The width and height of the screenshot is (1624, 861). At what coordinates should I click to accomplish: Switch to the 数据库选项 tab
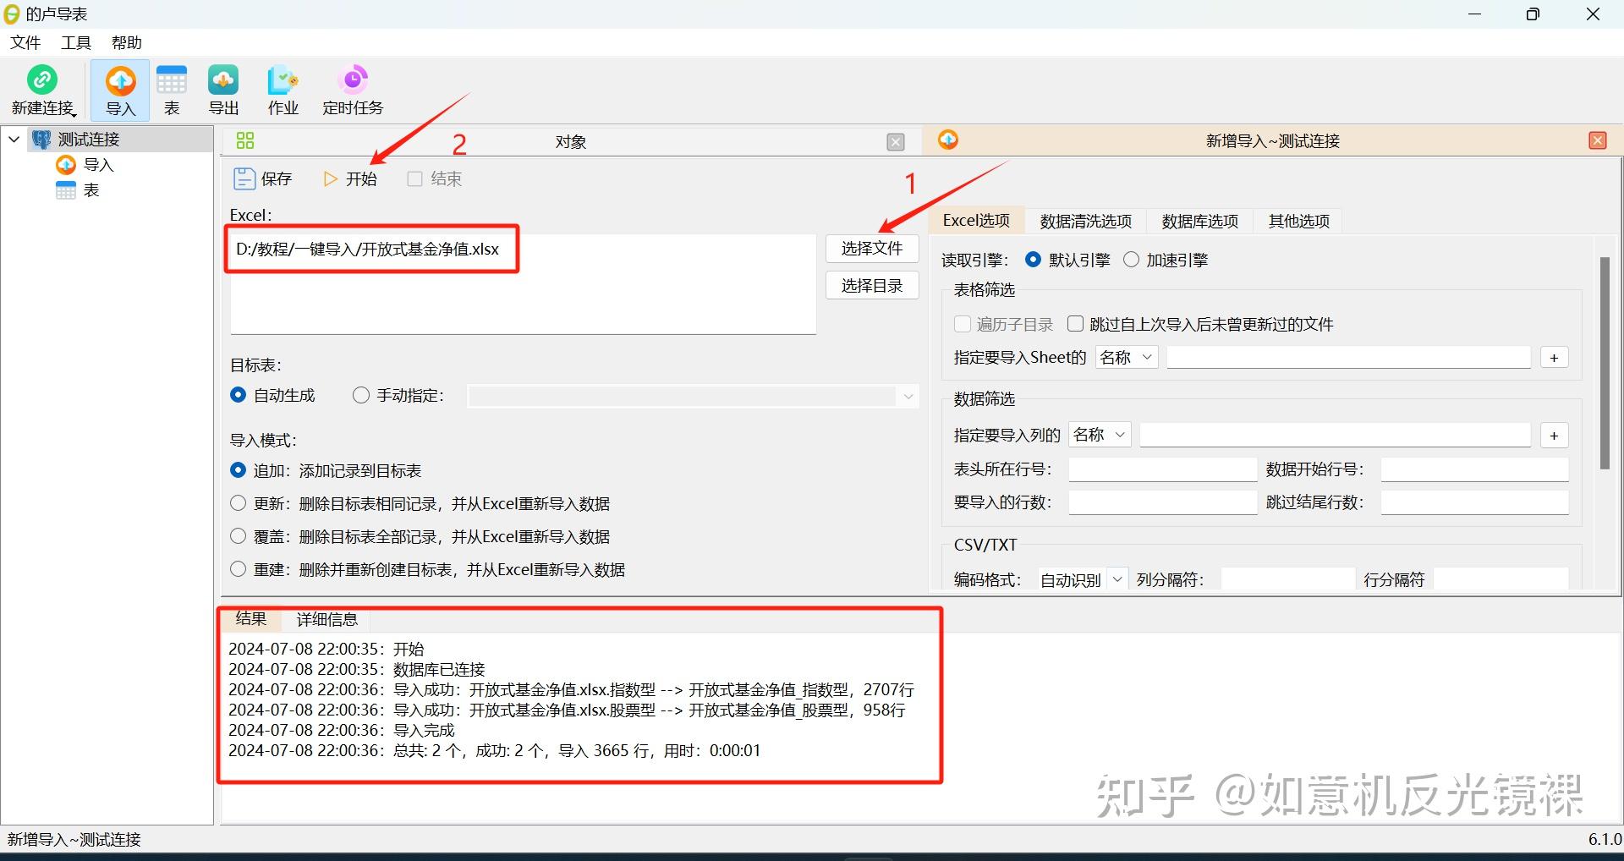[x=1199, y=221]
